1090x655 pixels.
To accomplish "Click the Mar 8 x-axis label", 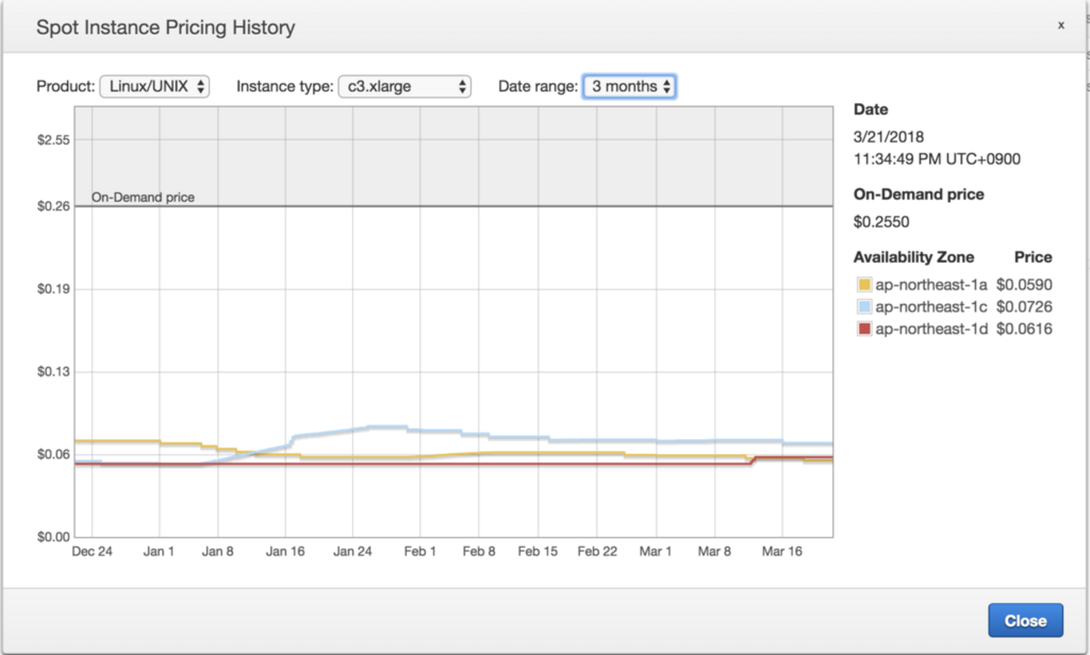I will [714, 551].
